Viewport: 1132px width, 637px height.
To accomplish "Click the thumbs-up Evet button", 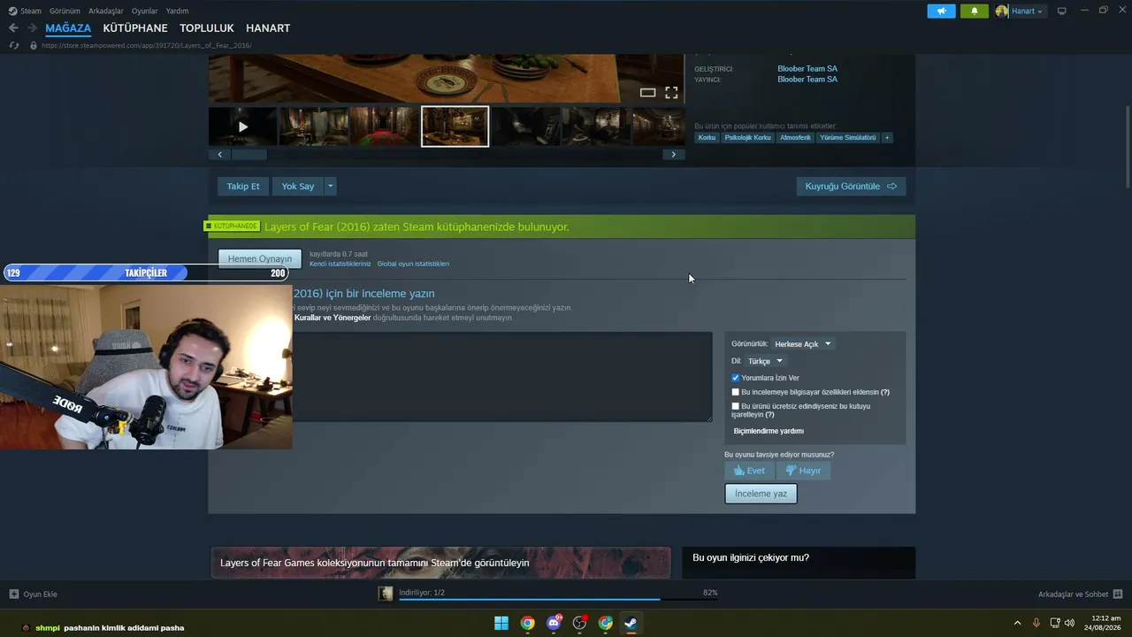I will tap(749, 471).
